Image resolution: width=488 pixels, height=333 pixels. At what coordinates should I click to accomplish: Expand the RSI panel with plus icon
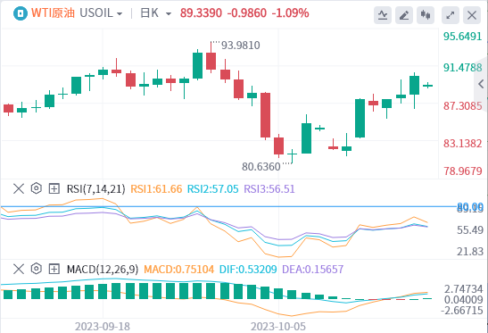(x=54, y=188)
